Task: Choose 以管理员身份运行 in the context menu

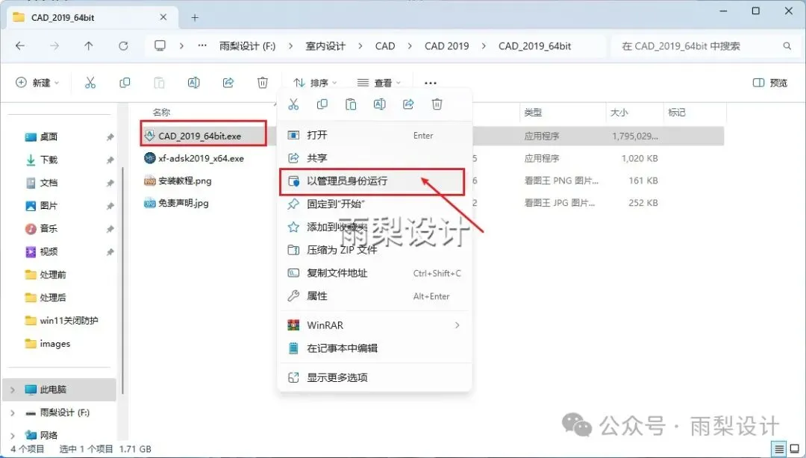Action: [372, 181]
